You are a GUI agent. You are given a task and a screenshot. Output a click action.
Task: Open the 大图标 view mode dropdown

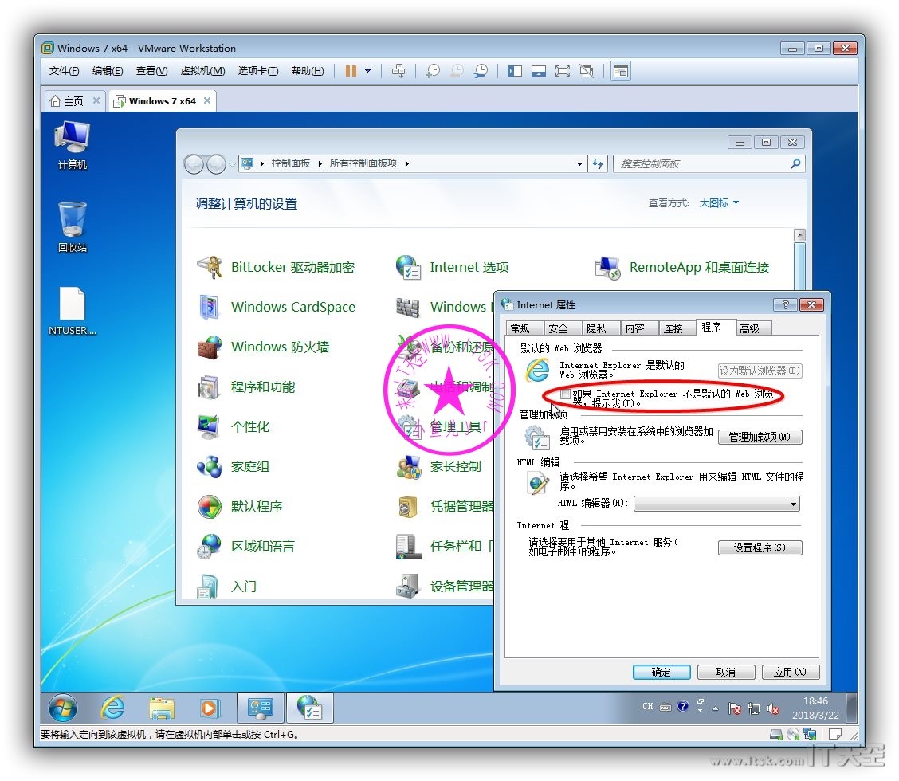click(x=719, y=203)
